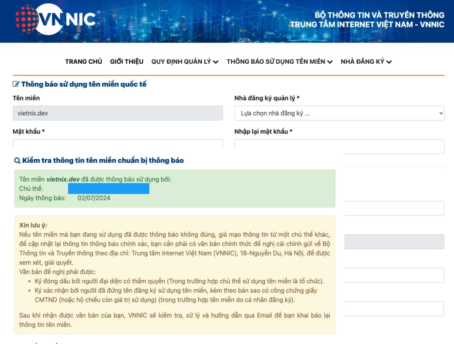
Task: Expand the QUY ĐỊNH QUẢN LÝ menu
Action: [x=185, y=62]
